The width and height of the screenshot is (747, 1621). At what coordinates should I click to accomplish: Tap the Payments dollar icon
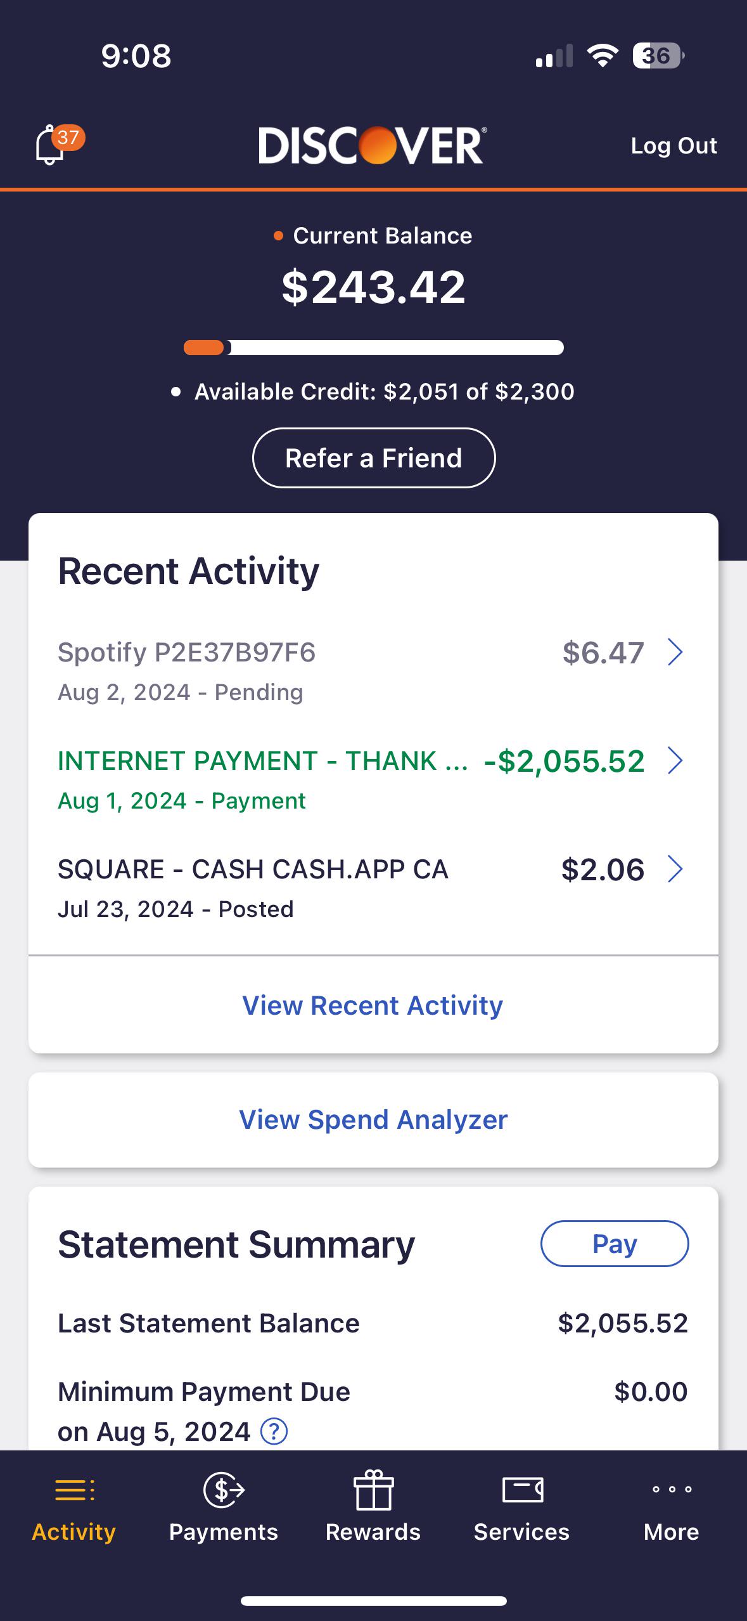(223, 1489)
